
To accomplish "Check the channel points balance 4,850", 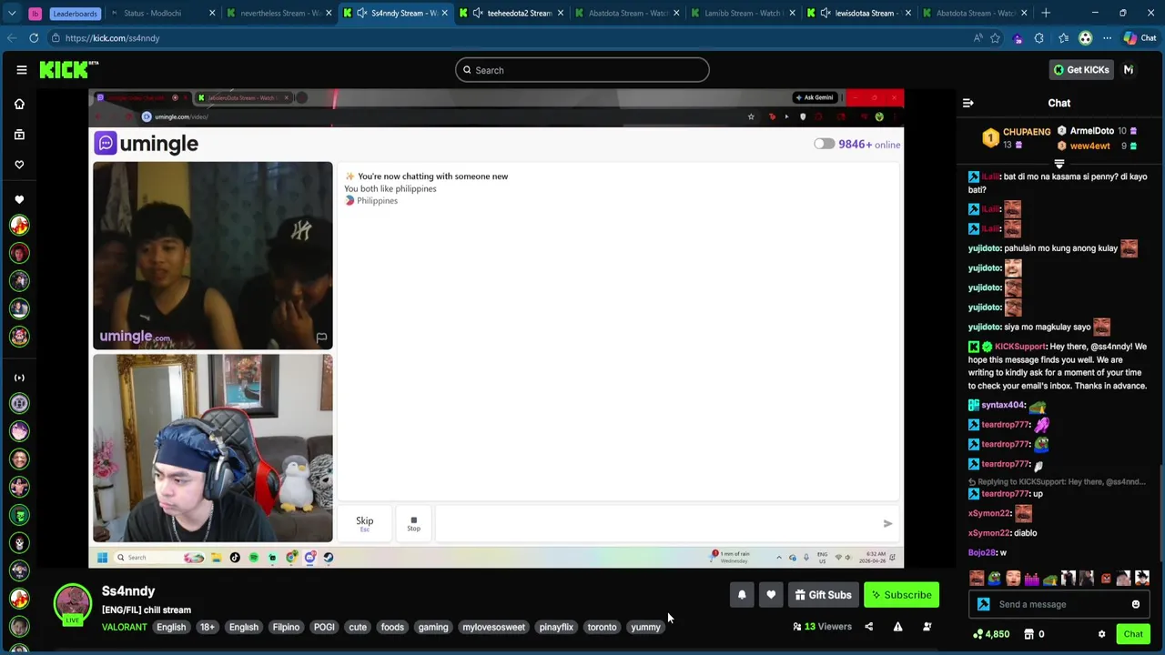I will [991, 634].
